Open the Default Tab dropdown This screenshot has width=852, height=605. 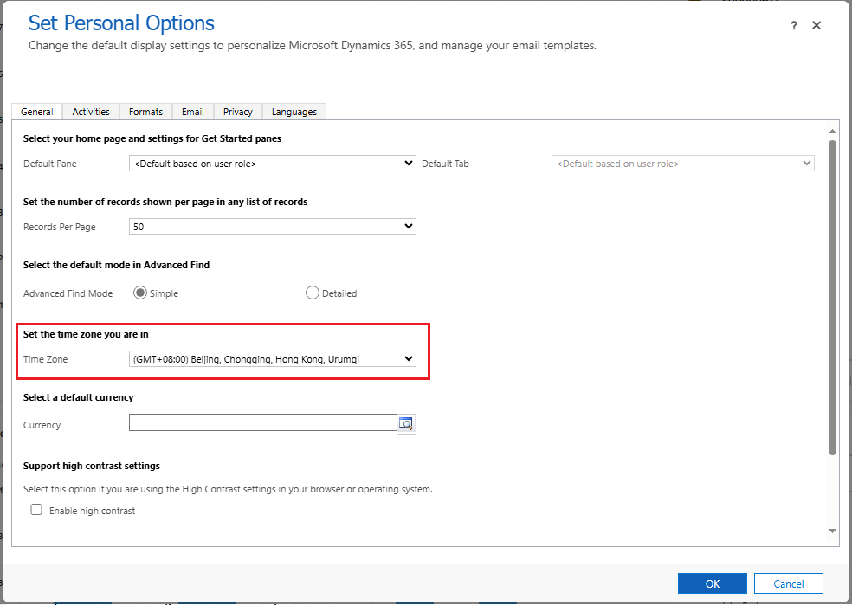tap(682, 163)
